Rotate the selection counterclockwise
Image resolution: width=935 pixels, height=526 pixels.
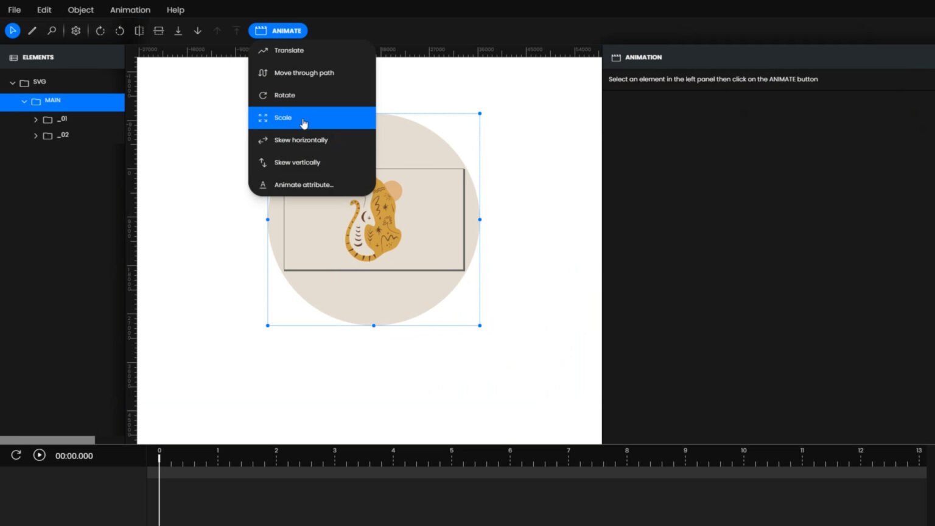click(119, 30)
